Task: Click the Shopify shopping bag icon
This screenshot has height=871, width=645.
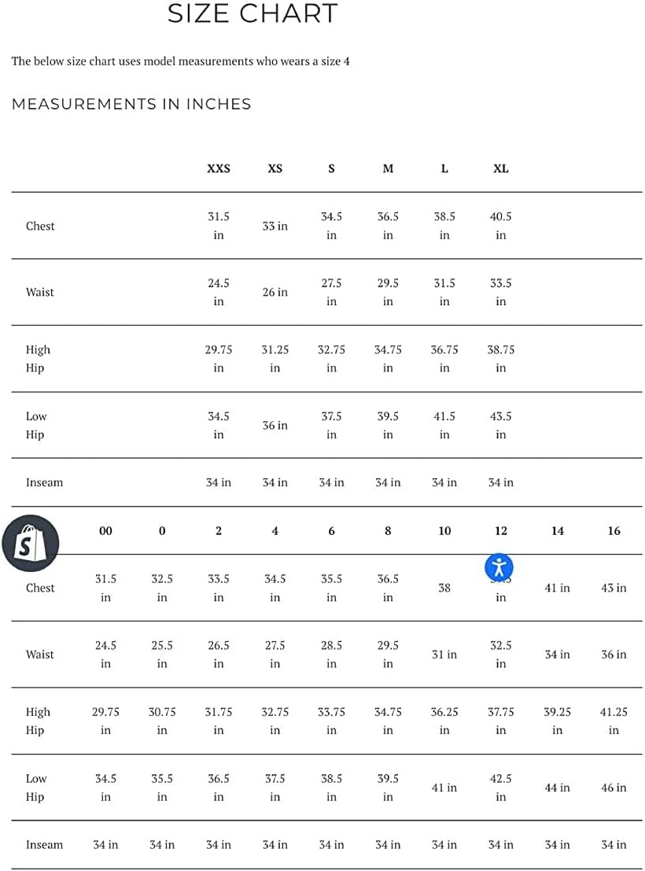Action: tap(31, 543)
